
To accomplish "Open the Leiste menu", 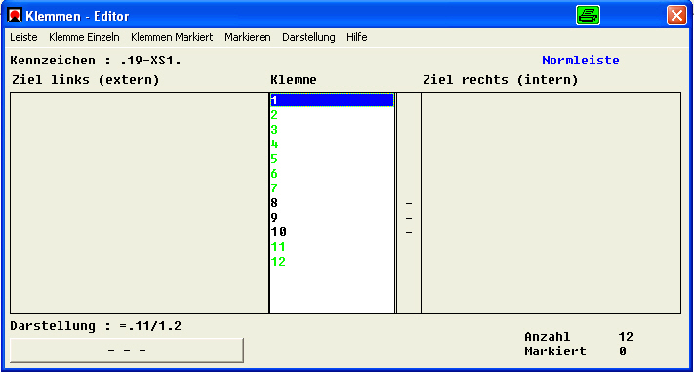I will coord(23,38).
